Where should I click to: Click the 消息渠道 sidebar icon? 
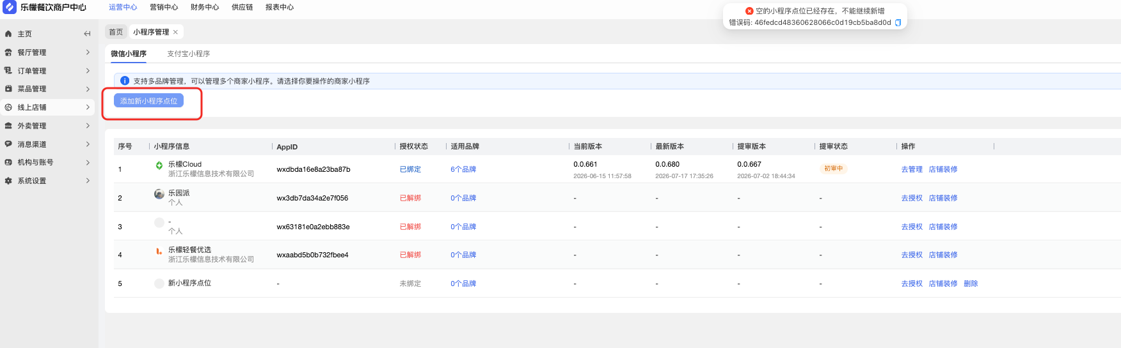(8, 144)
